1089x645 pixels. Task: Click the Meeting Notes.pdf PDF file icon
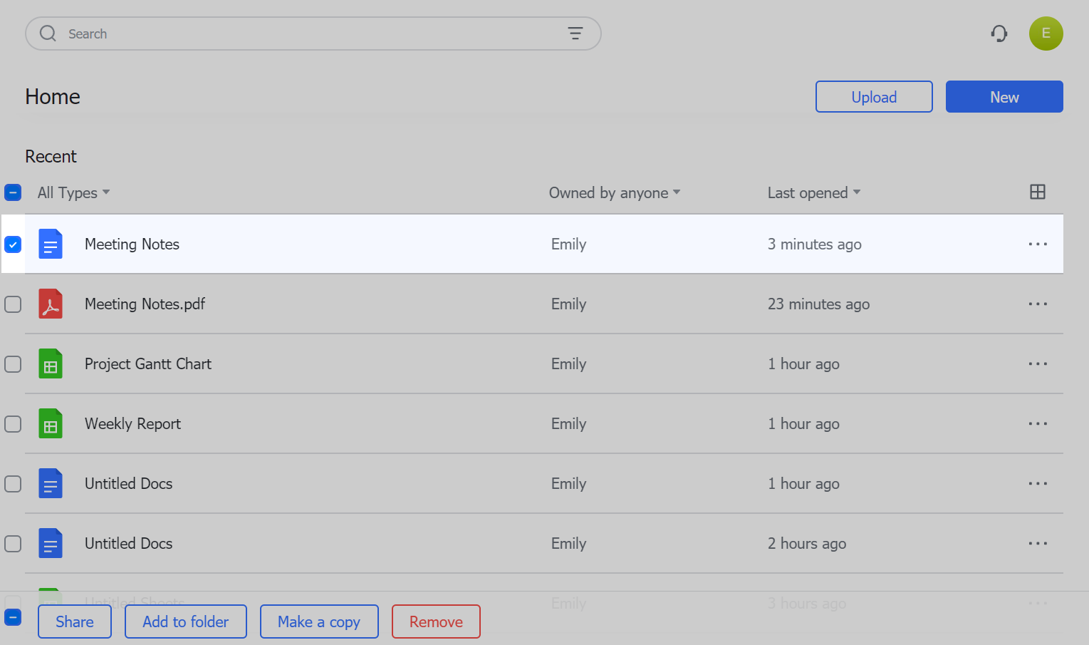(x=51, y=304)
